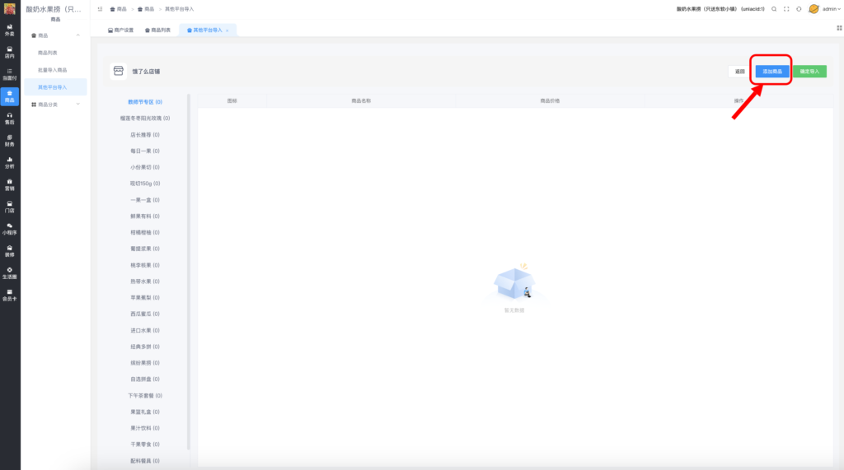Open the 分析 analytics sidebar icon
This screenshot has height=470, width=844.
10,162
